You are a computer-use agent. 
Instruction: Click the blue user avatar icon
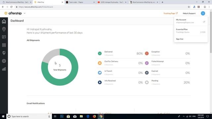[x=203, y=13]
